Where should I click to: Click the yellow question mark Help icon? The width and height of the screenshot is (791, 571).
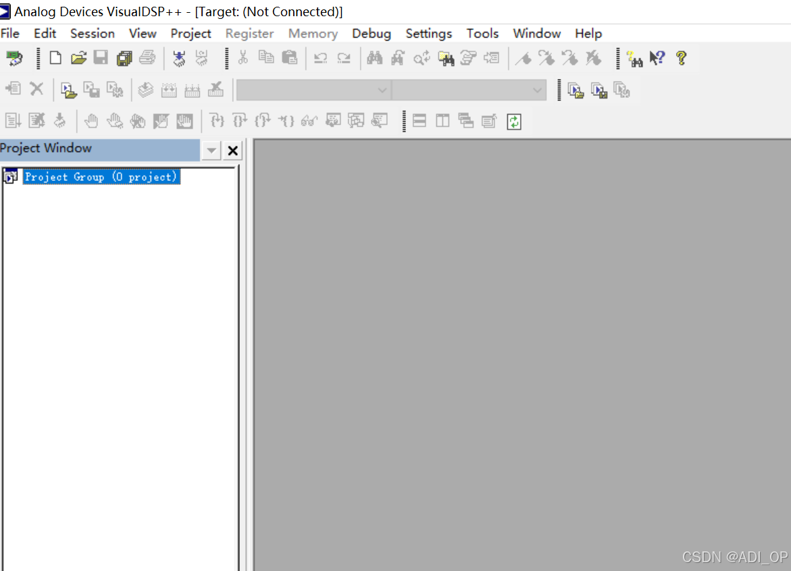pyautogui.click(x=681, y=59)
